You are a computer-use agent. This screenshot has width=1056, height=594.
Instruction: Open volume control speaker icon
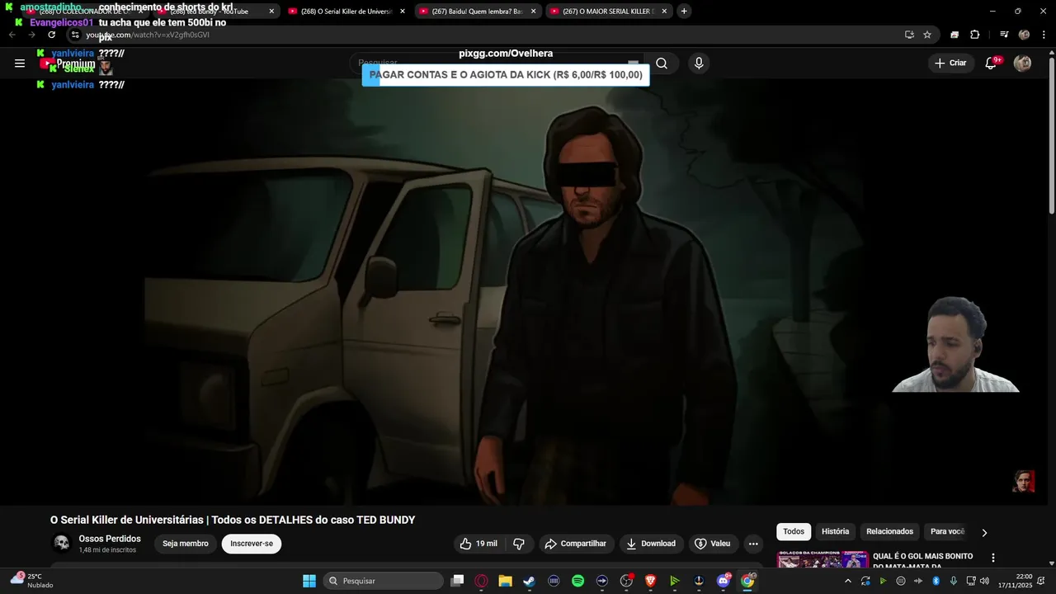click(x=984, y=581)
